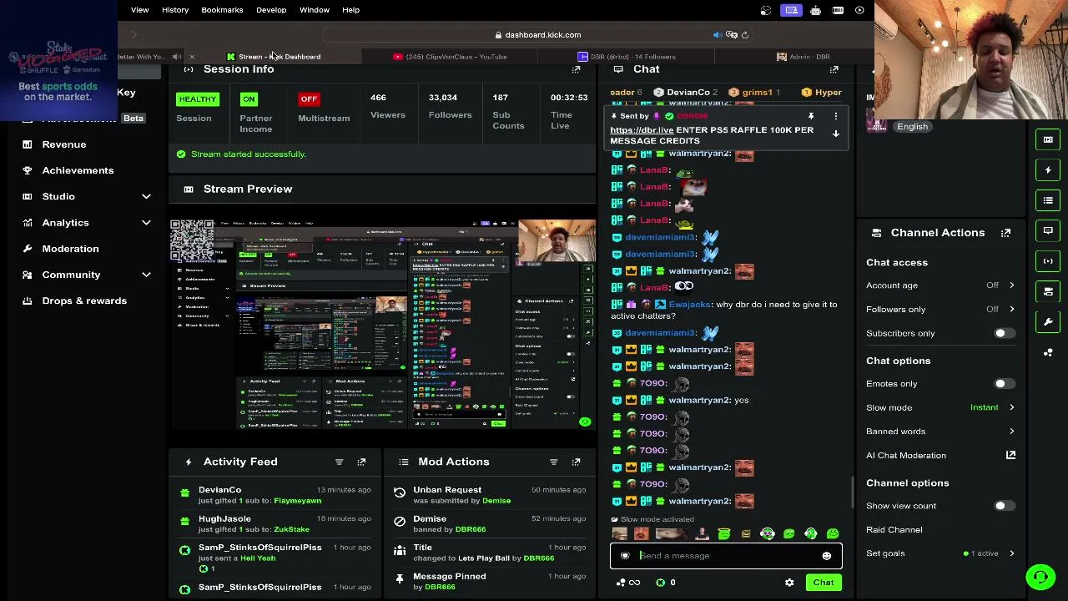Click the lightning bolt activity sidebar icon
The image size is (1068, 601).
[1048, 169]
